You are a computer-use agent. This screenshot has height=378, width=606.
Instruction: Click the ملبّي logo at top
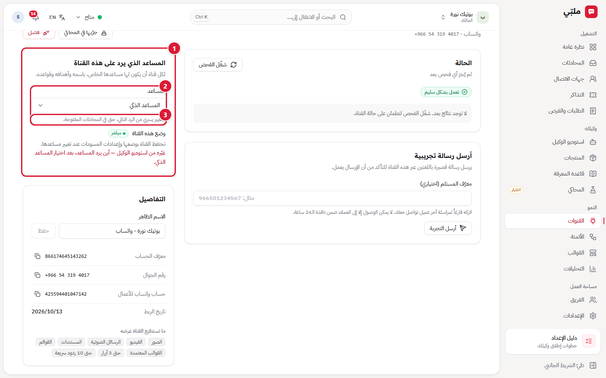click(x=580, y=12)
